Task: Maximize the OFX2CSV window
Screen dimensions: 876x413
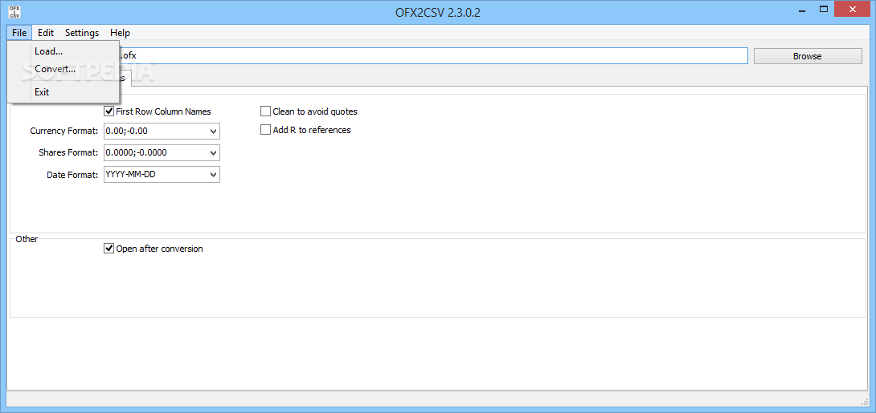Action: [824, 10]
